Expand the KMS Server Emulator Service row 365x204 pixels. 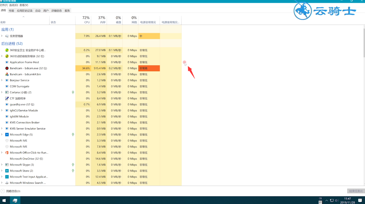2,128
